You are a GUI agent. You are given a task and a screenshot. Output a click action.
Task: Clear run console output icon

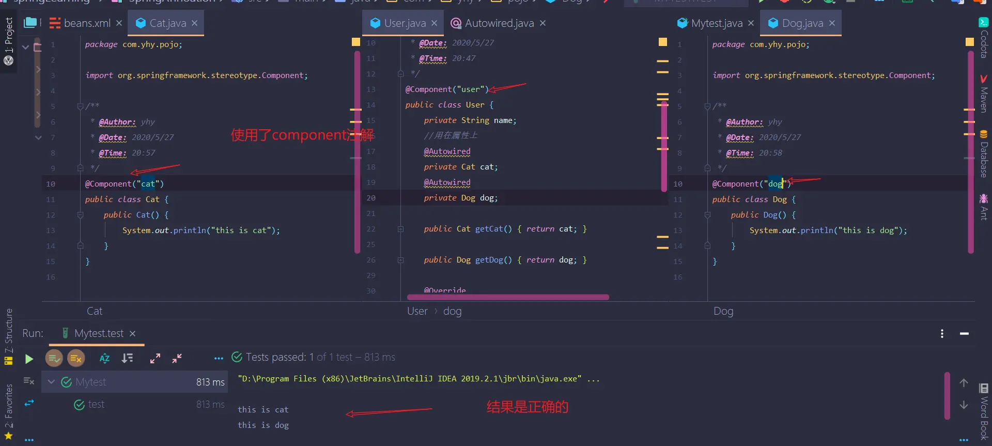(29, 381)
